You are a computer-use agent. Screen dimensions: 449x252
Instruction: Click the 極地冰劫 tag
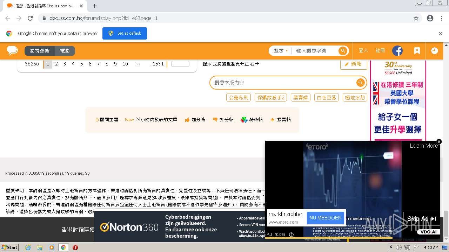pyautogui.click(x=355, y=98)
